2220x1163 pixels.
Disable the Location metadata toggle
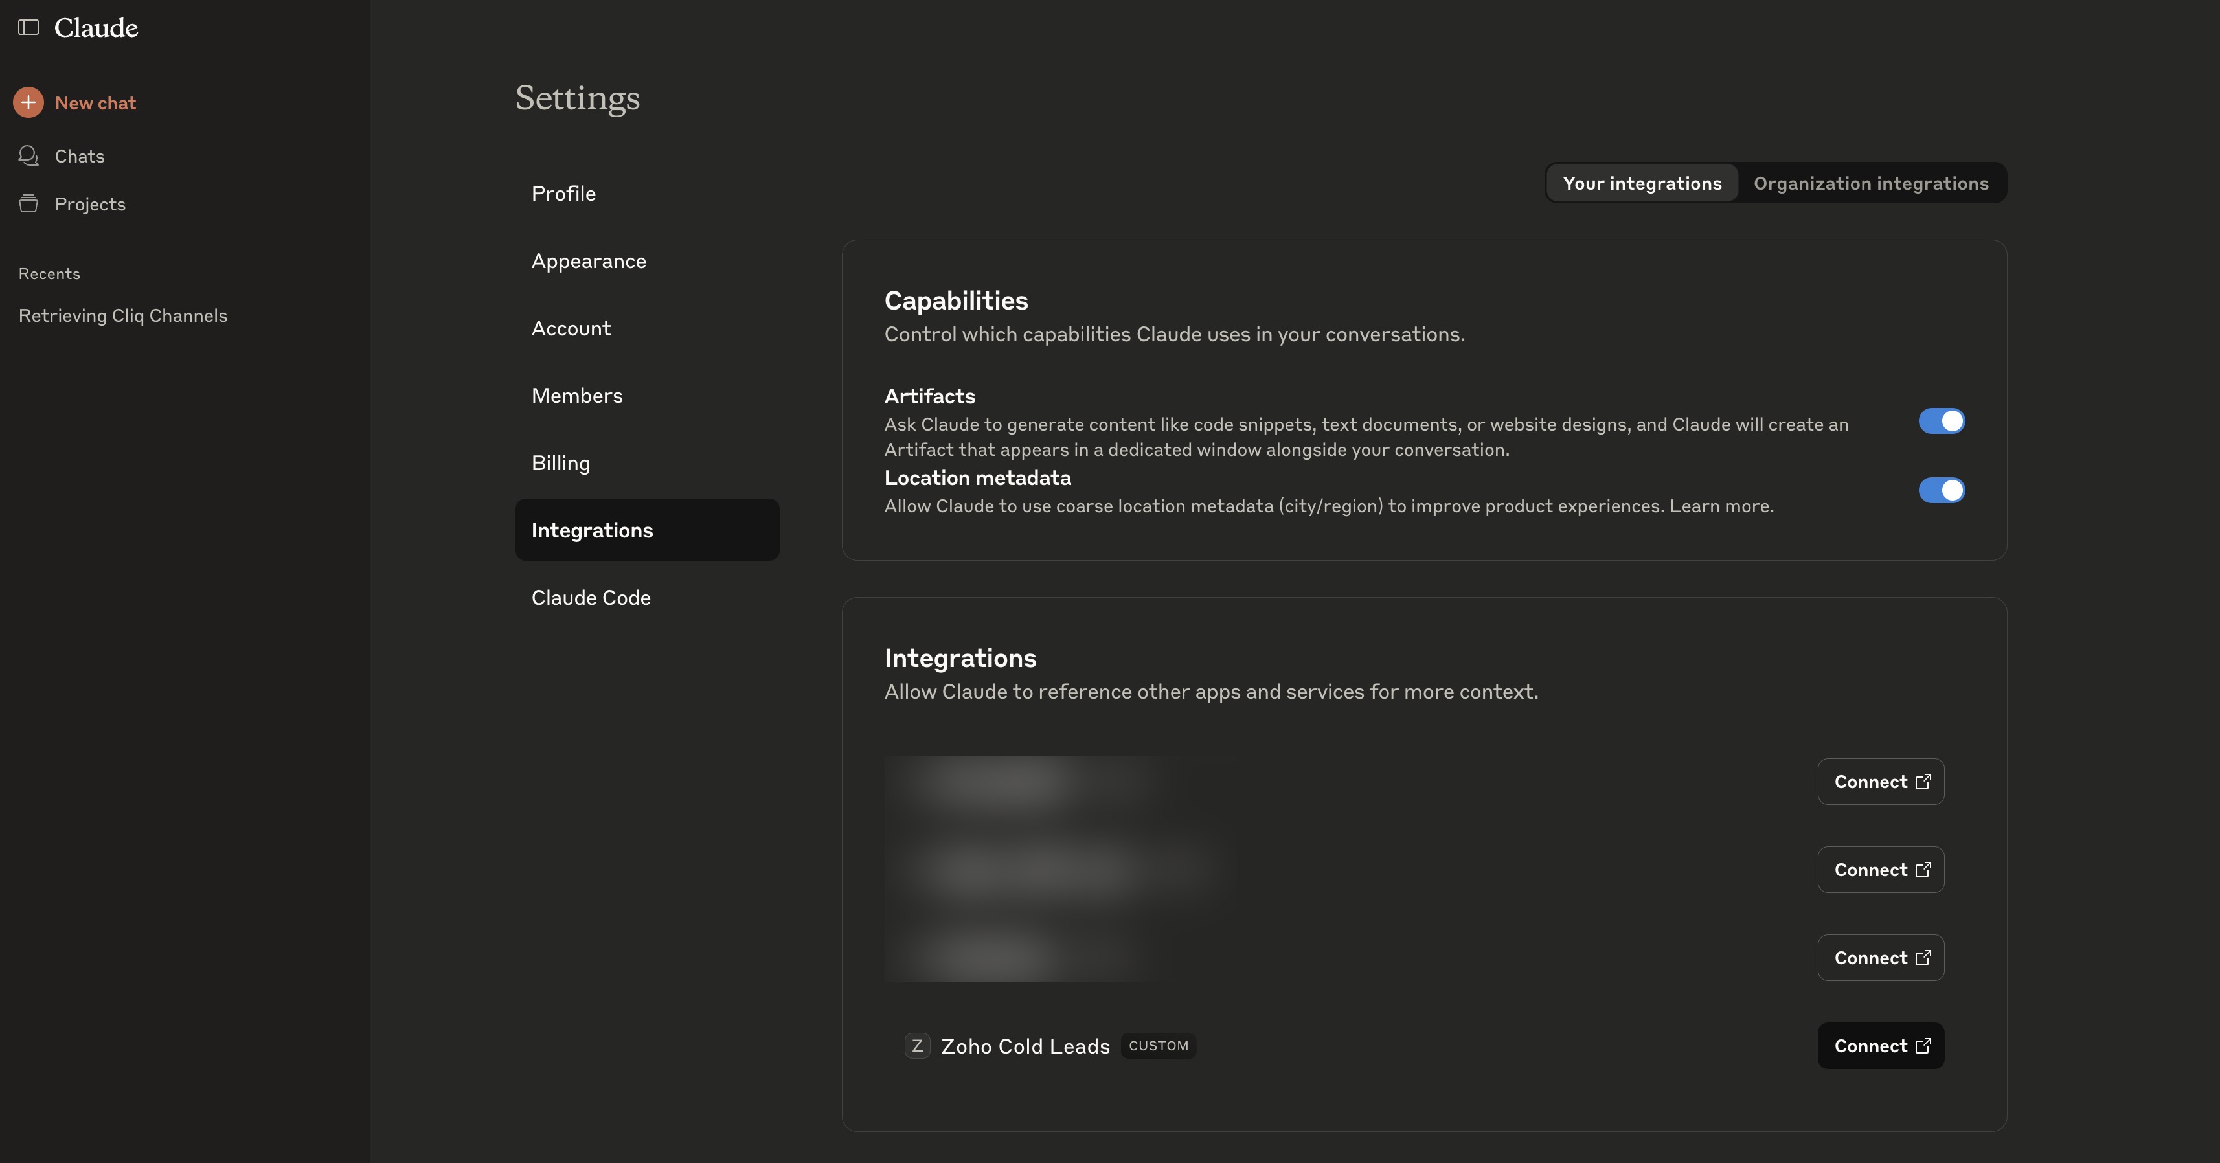pyautogui.click(x=1941, y=490)
